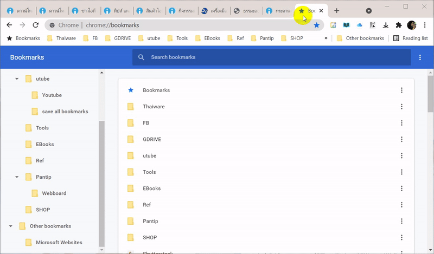Open more actions for utube list row

pos(401,155)
